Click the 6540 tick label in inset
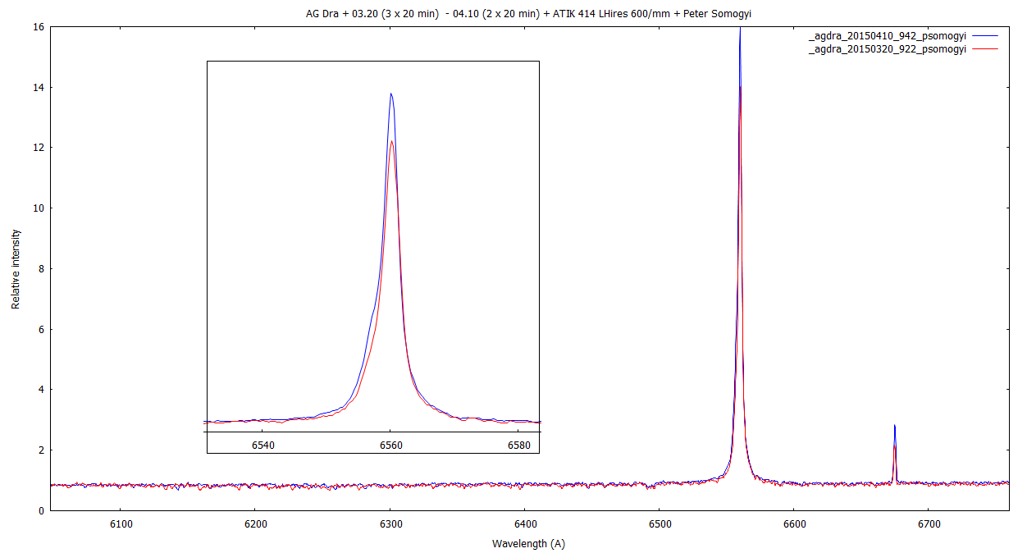This screenshot has height=553, width=1027. coord(262,446)
